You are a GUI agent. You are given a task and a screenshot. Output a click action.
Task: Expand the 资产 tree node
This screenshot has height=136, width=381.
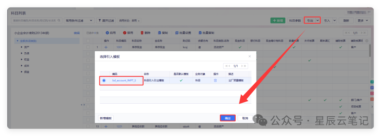point(22,47)
